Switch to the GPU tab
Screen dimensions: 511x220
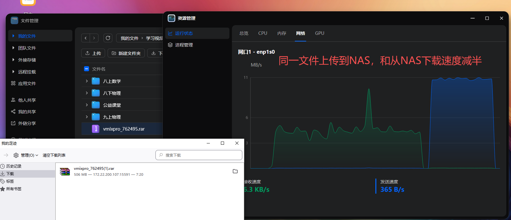coord(319,33)
